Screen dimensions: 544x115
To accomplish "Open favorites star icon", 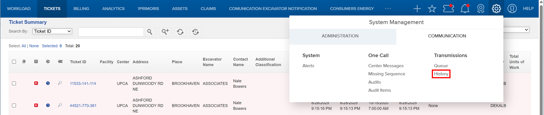I will (432, 8).
